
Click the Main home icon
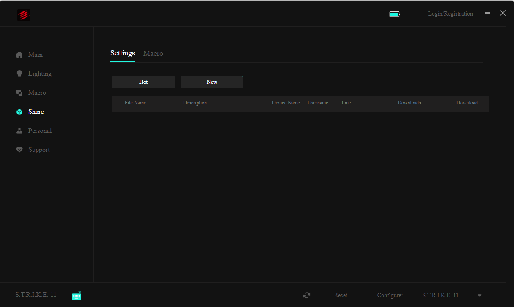coord(19,55)
